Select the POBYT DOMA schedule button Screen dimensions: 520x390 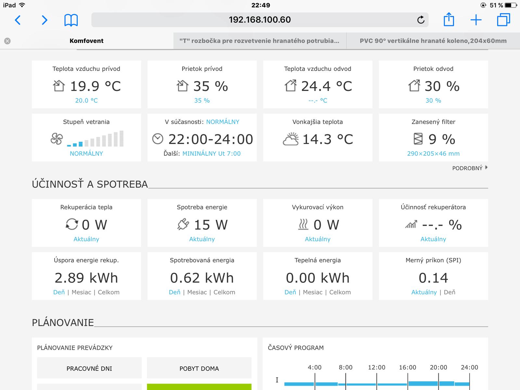[199, 368]
